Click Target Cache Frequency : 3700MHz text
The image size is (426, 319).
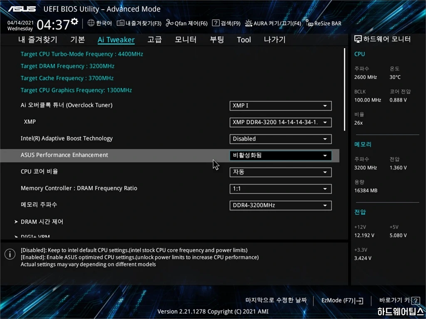67,78
